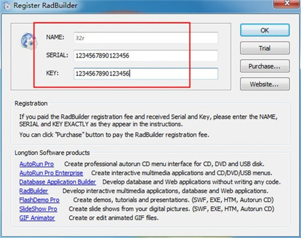Open the Database Application Builder link

point(58,182)
